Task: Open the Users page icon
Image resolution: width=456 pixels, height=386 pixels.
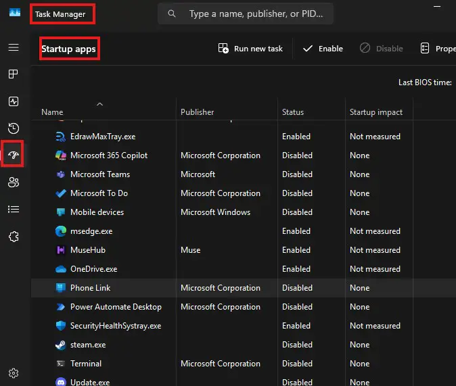Action: tap(14, 183)
